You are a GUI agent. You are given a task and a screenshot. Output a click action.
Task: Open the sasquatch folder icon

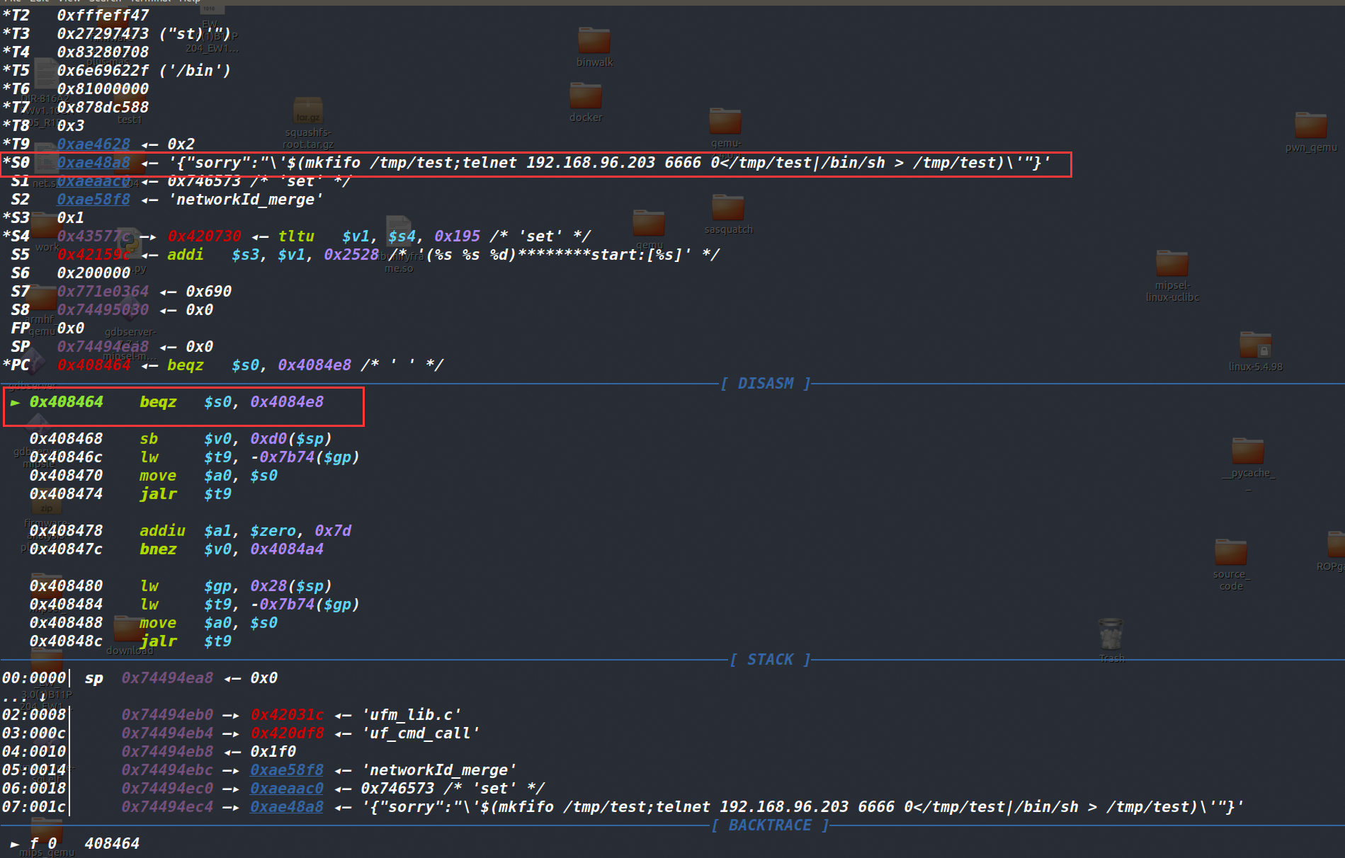point(729,214)
